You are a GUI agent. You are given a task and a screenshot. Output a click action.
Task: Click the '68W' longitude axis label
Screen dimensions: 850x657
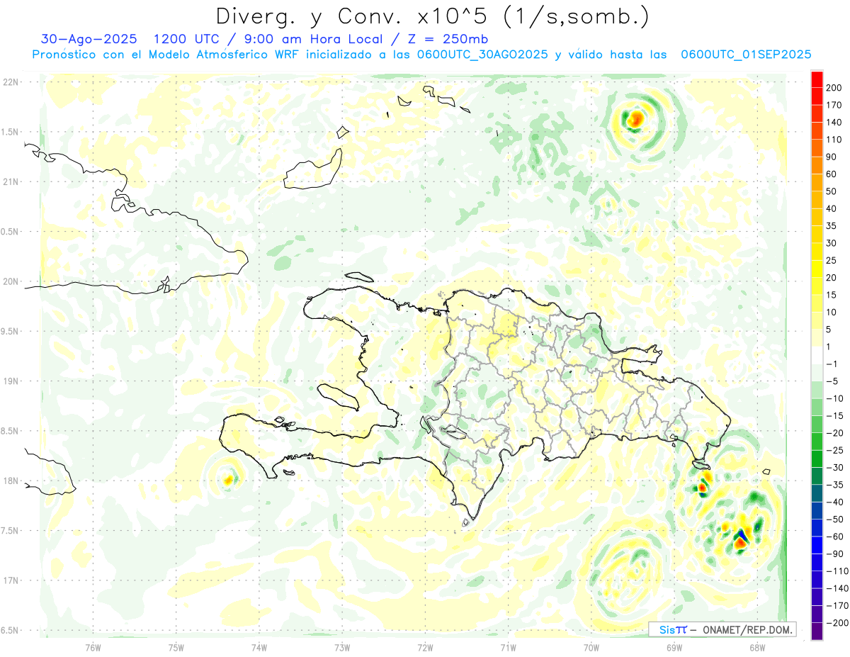[756, 646]
